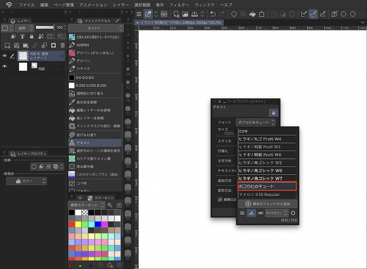Open 表現色 カラー dropdown
The height and width of the screenshot is (269, 367).
[x=27, y=181]
